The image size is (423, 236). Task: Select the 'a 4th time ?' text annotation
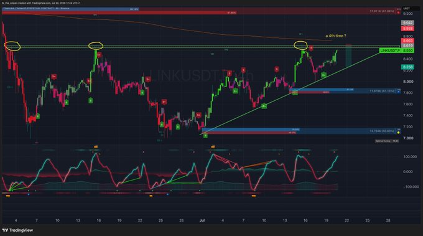(335, 35)
